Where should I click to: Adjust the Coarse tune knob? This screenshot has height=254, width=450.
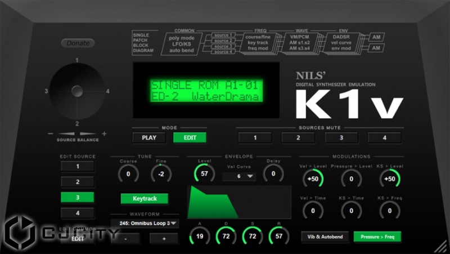click(128, 174)
